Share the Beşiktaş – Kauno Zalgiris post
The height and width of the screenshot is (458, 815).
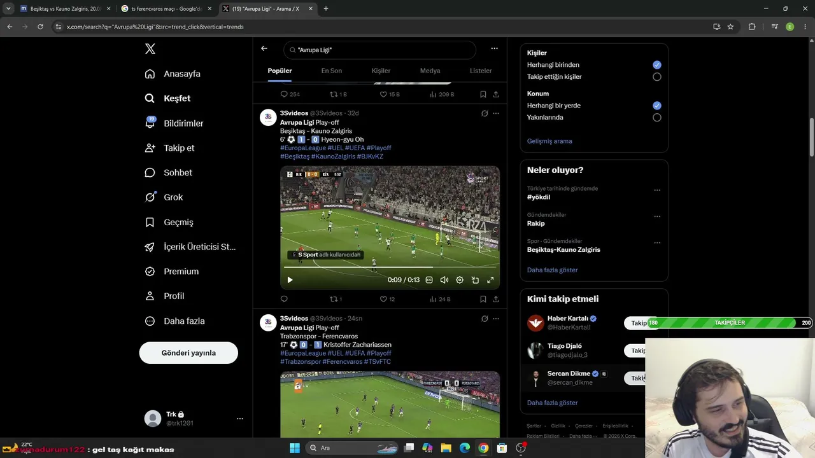pyautogui.click(x=496, y=299)
